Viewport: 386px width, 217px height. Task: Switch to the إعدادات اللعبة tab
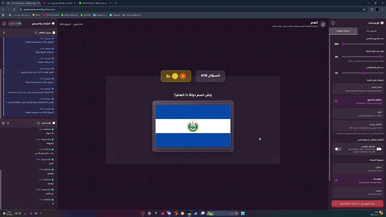pyautogui.click(x=343, y=31)
